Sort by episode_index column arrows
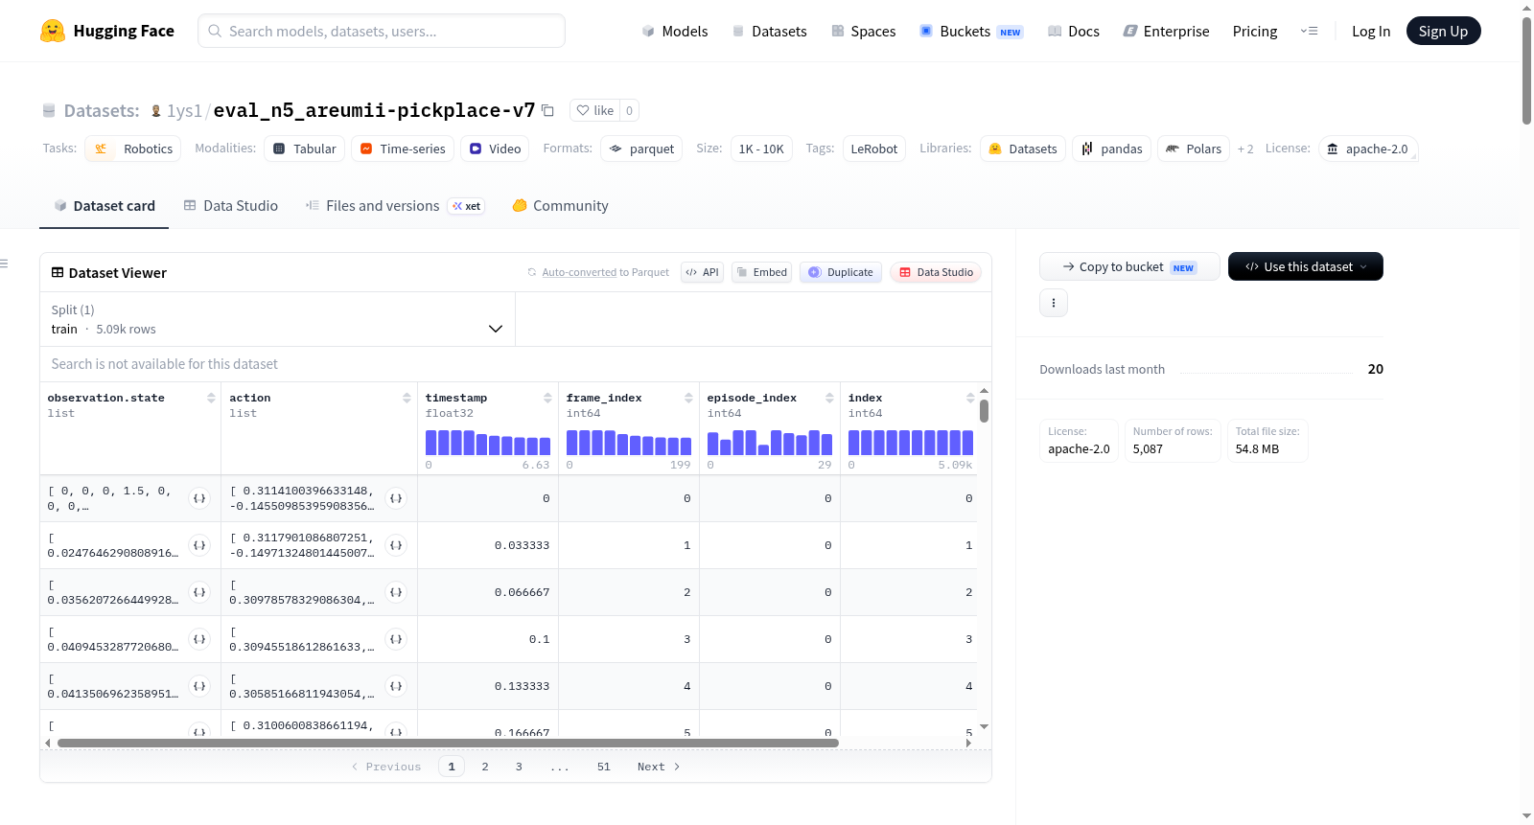Image resolution: width=1534 pixels, height=825 pixels. tap(829, 398)
